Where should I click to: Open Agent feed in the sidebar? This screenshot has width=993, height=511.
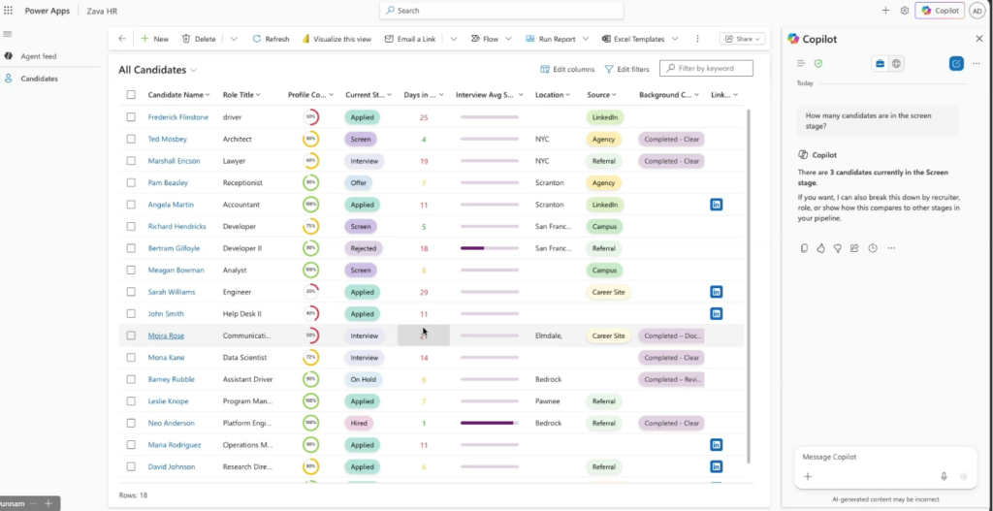39,56
